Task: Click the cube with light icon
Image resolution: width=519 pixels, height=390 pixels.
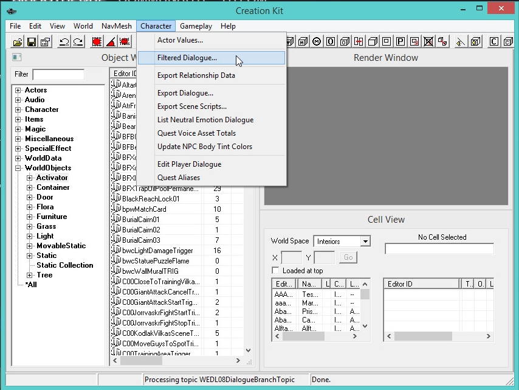Action: point(475,42)
